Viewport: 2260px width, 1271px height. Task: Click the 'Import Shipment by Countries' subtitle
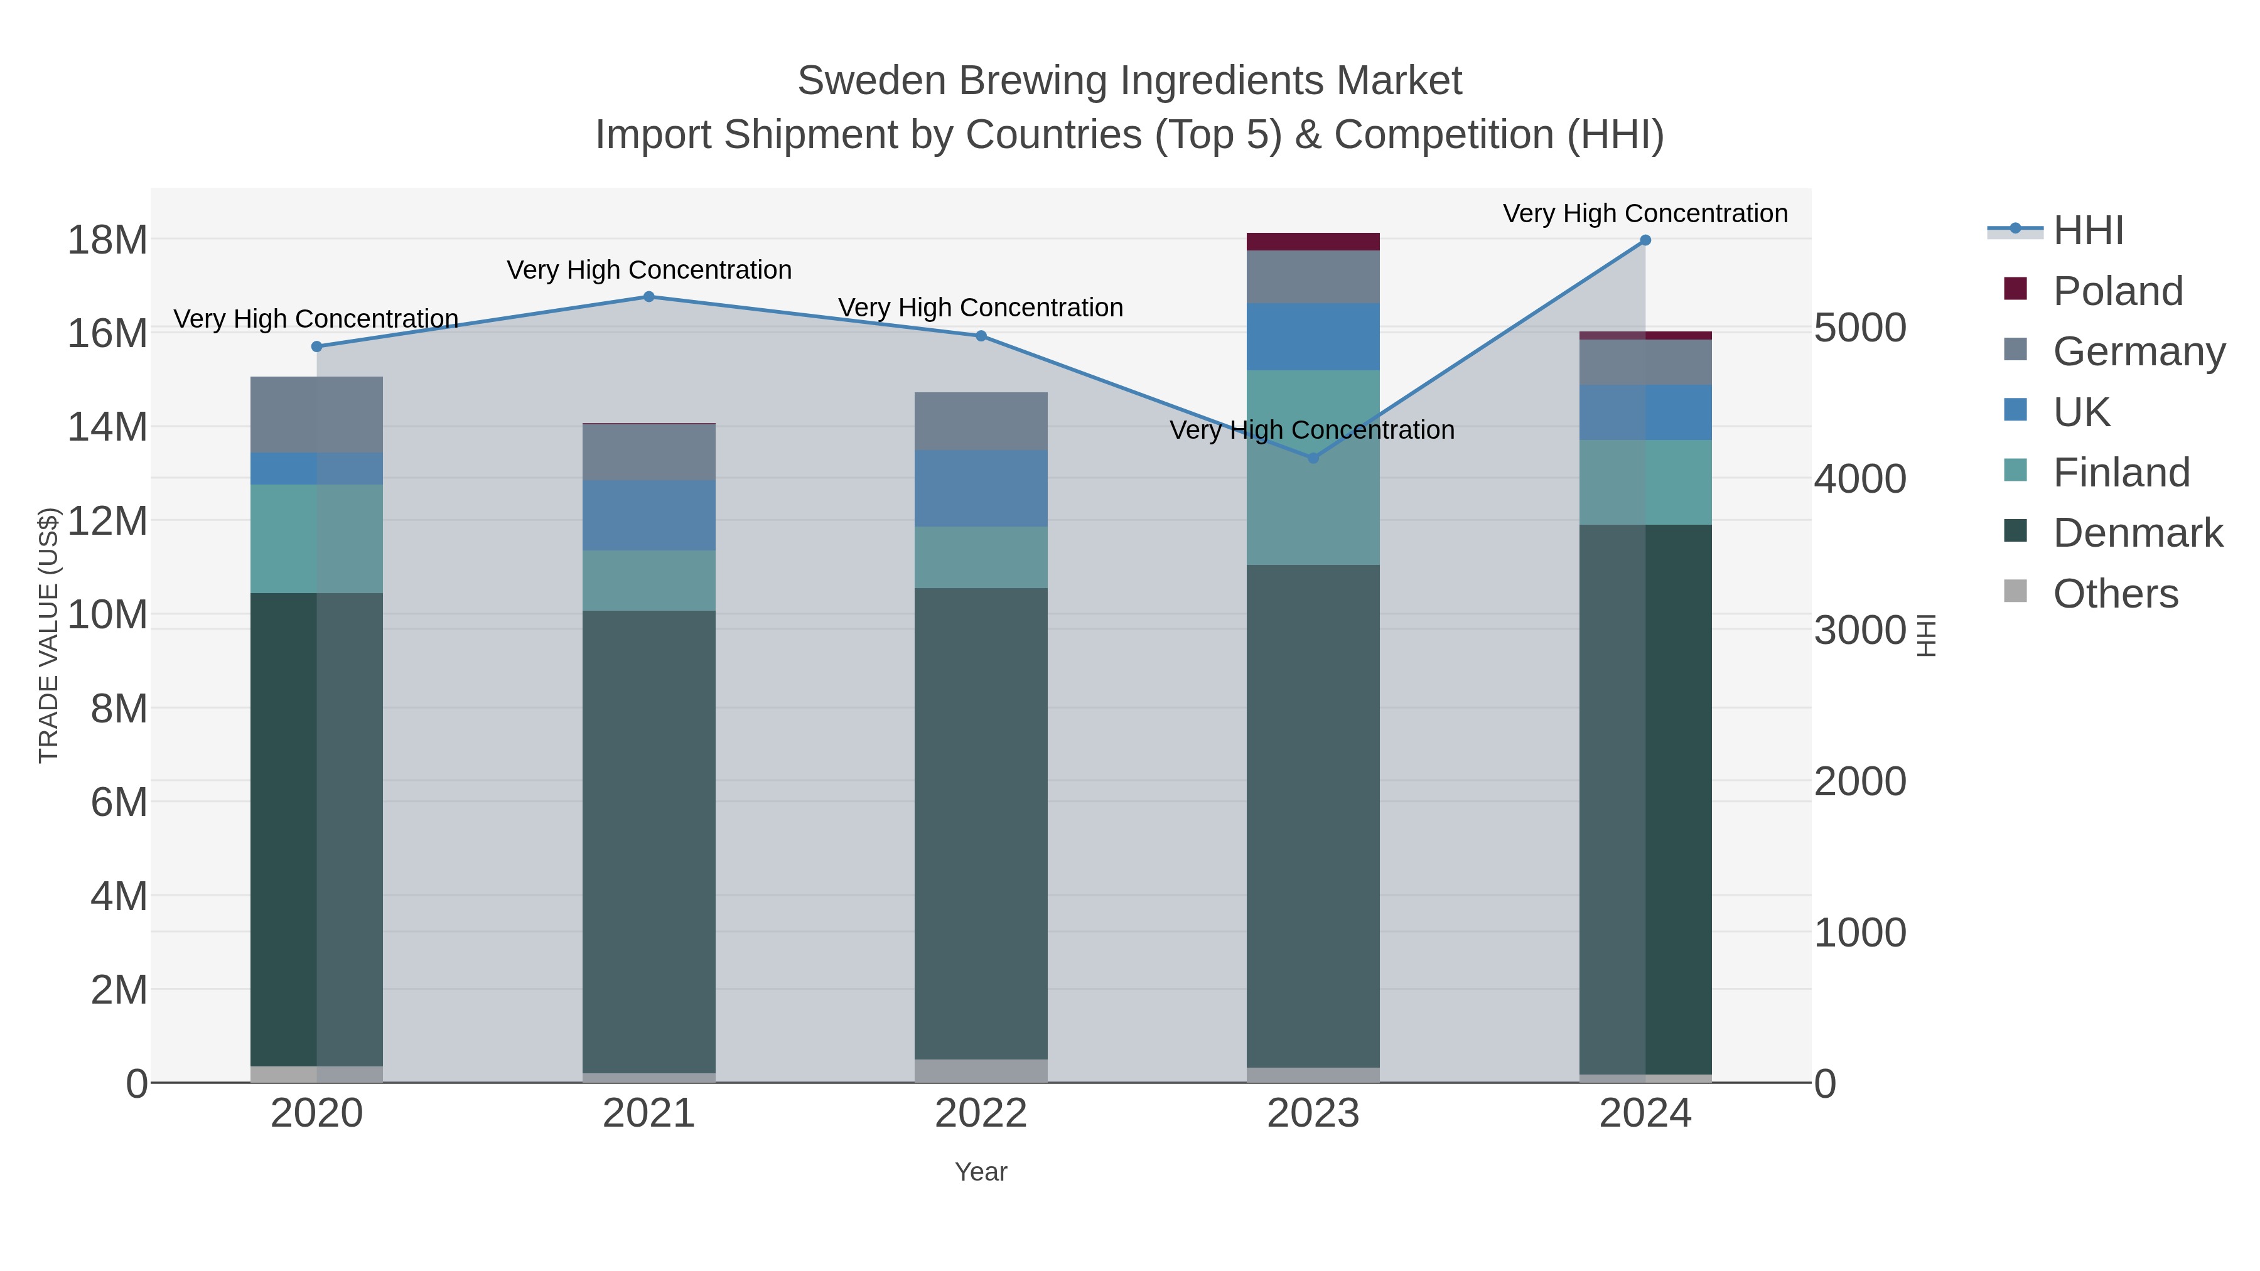[x=1129, y=135]
